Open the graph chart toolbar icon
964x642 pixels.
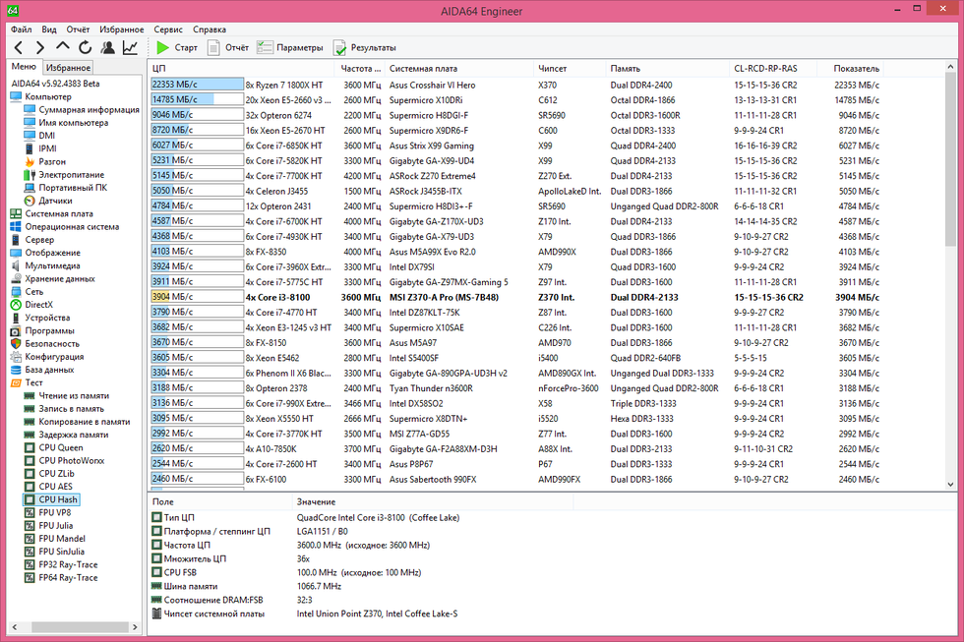[x=130, y=47]
